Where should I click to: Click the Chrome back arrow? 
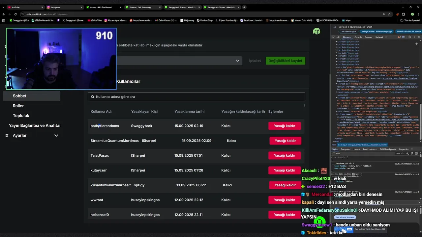coord(4,14)
